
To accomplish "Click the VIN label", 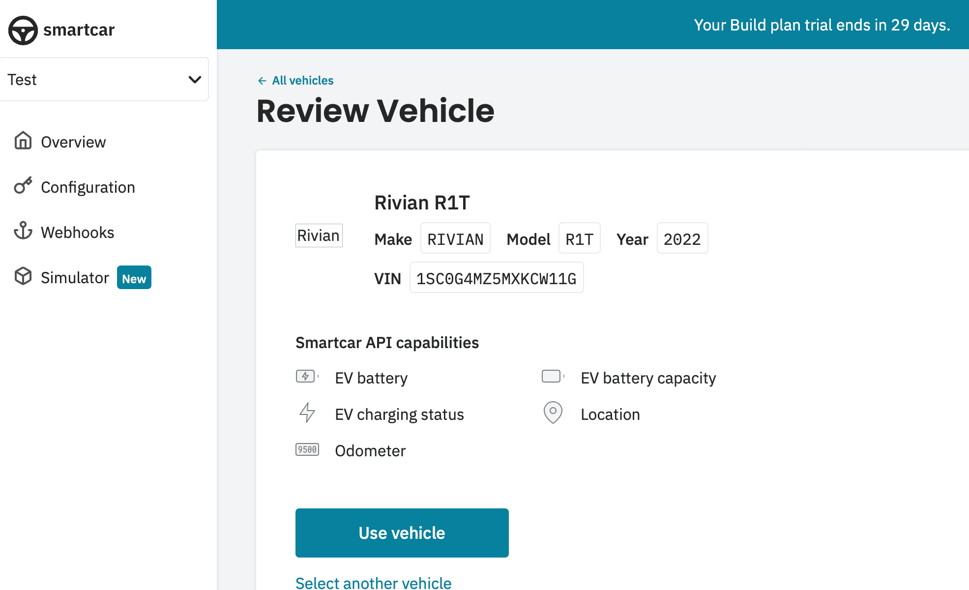I will (x=388, y=279).
